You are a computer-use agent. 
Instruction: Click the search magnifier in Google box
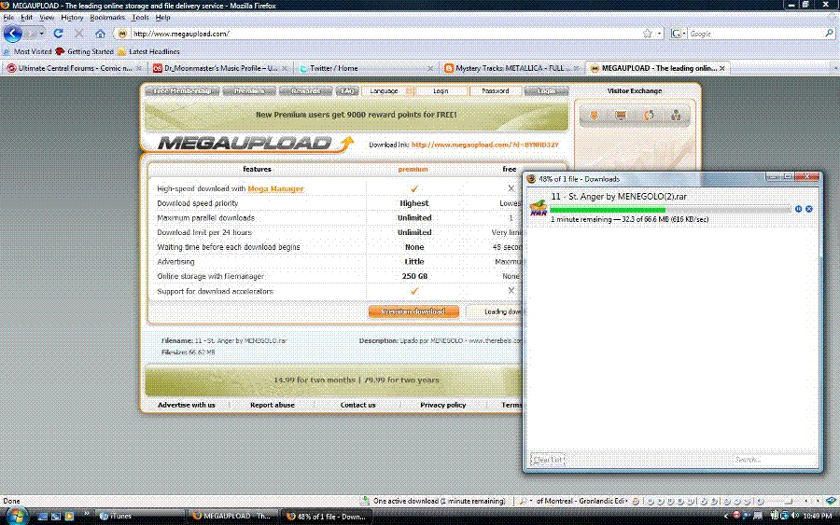(830, 34)
